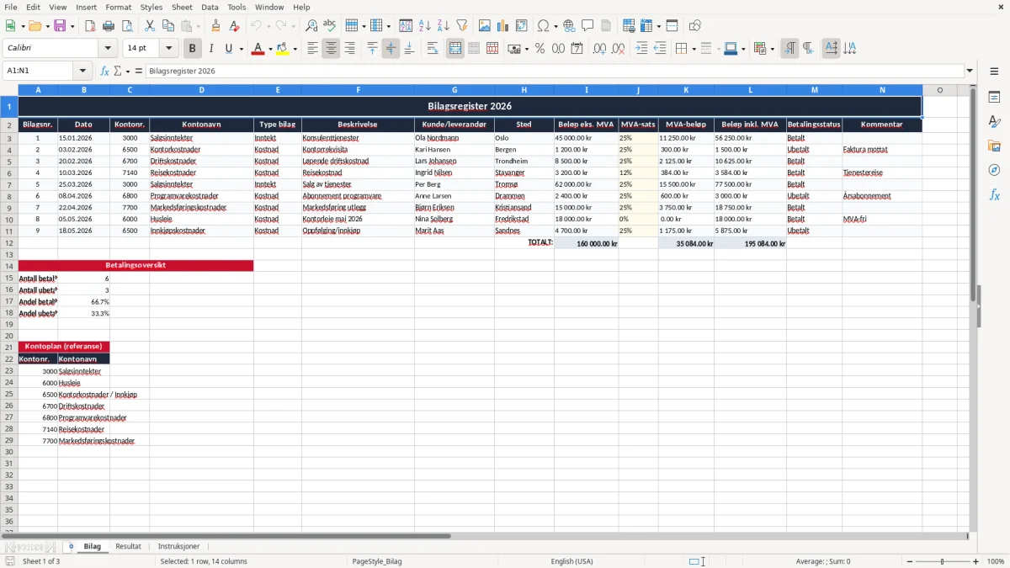Toggle Center Vertically alignment
The image size is (1010, 568).
pyautogui.click(x=391, y=49)
